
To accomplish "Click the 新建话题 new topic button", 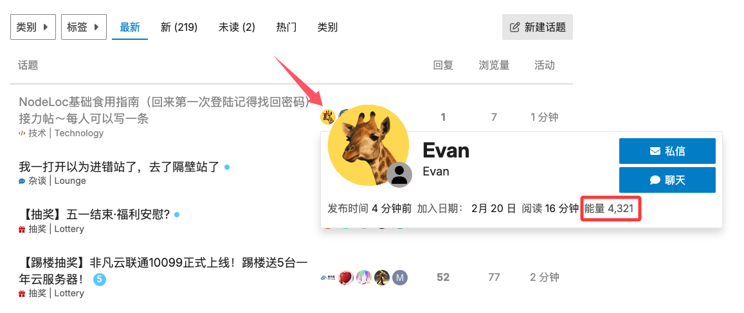I will (538, 27).
